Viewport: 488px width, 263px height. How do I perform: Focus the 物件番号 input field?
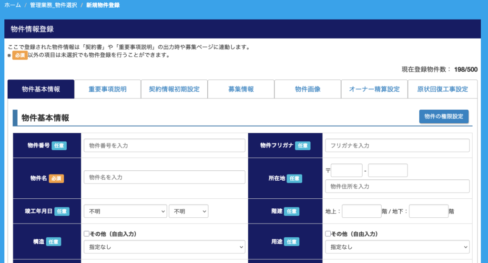tap(164, 146)
